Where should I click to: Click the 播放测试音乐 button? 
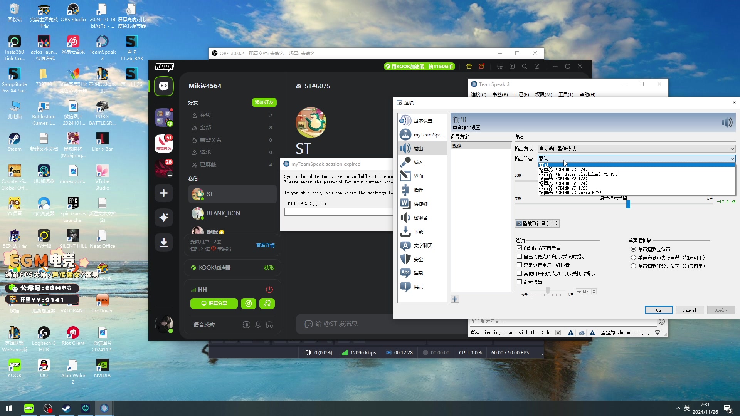(537, 223)
